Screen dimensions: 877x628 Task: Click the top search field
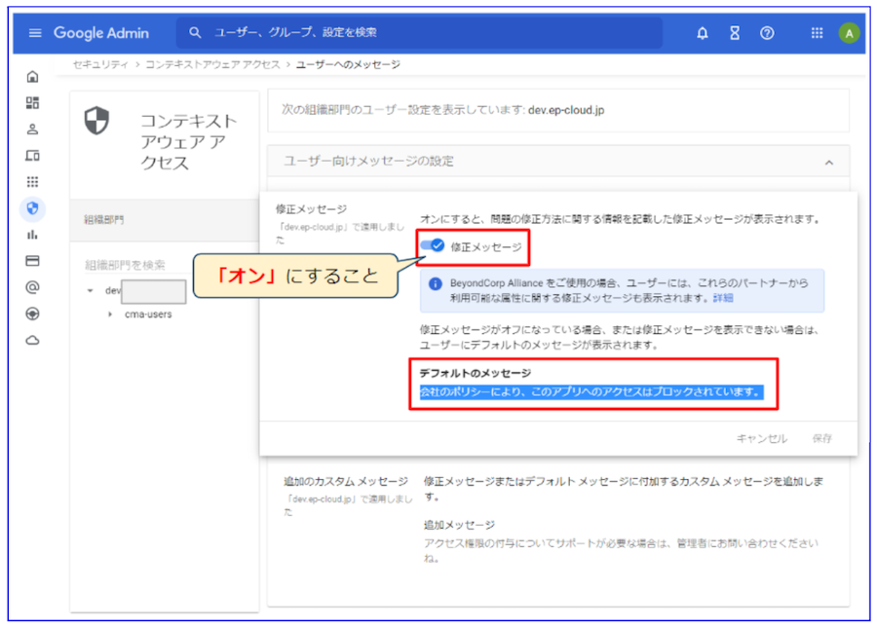coord(419,33)
